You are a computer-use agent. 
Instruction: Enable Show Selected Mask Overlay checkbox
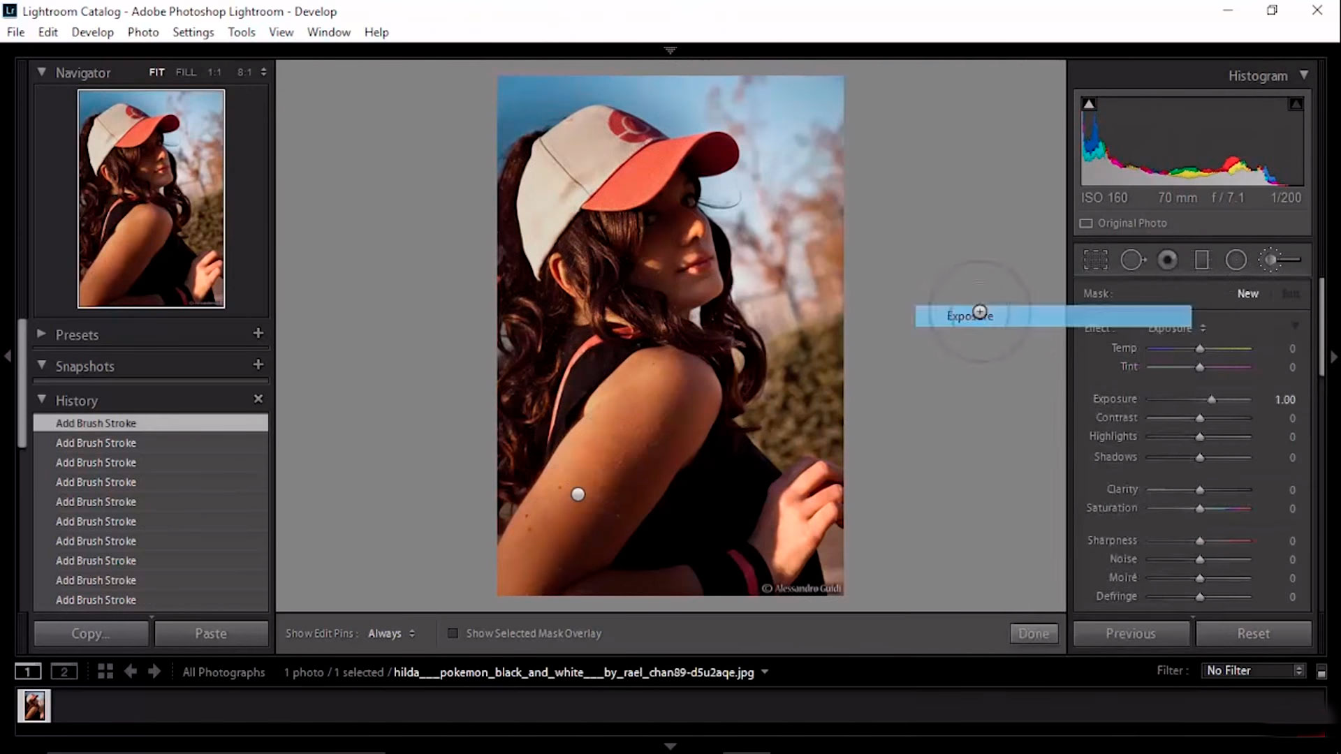(453, 633)
